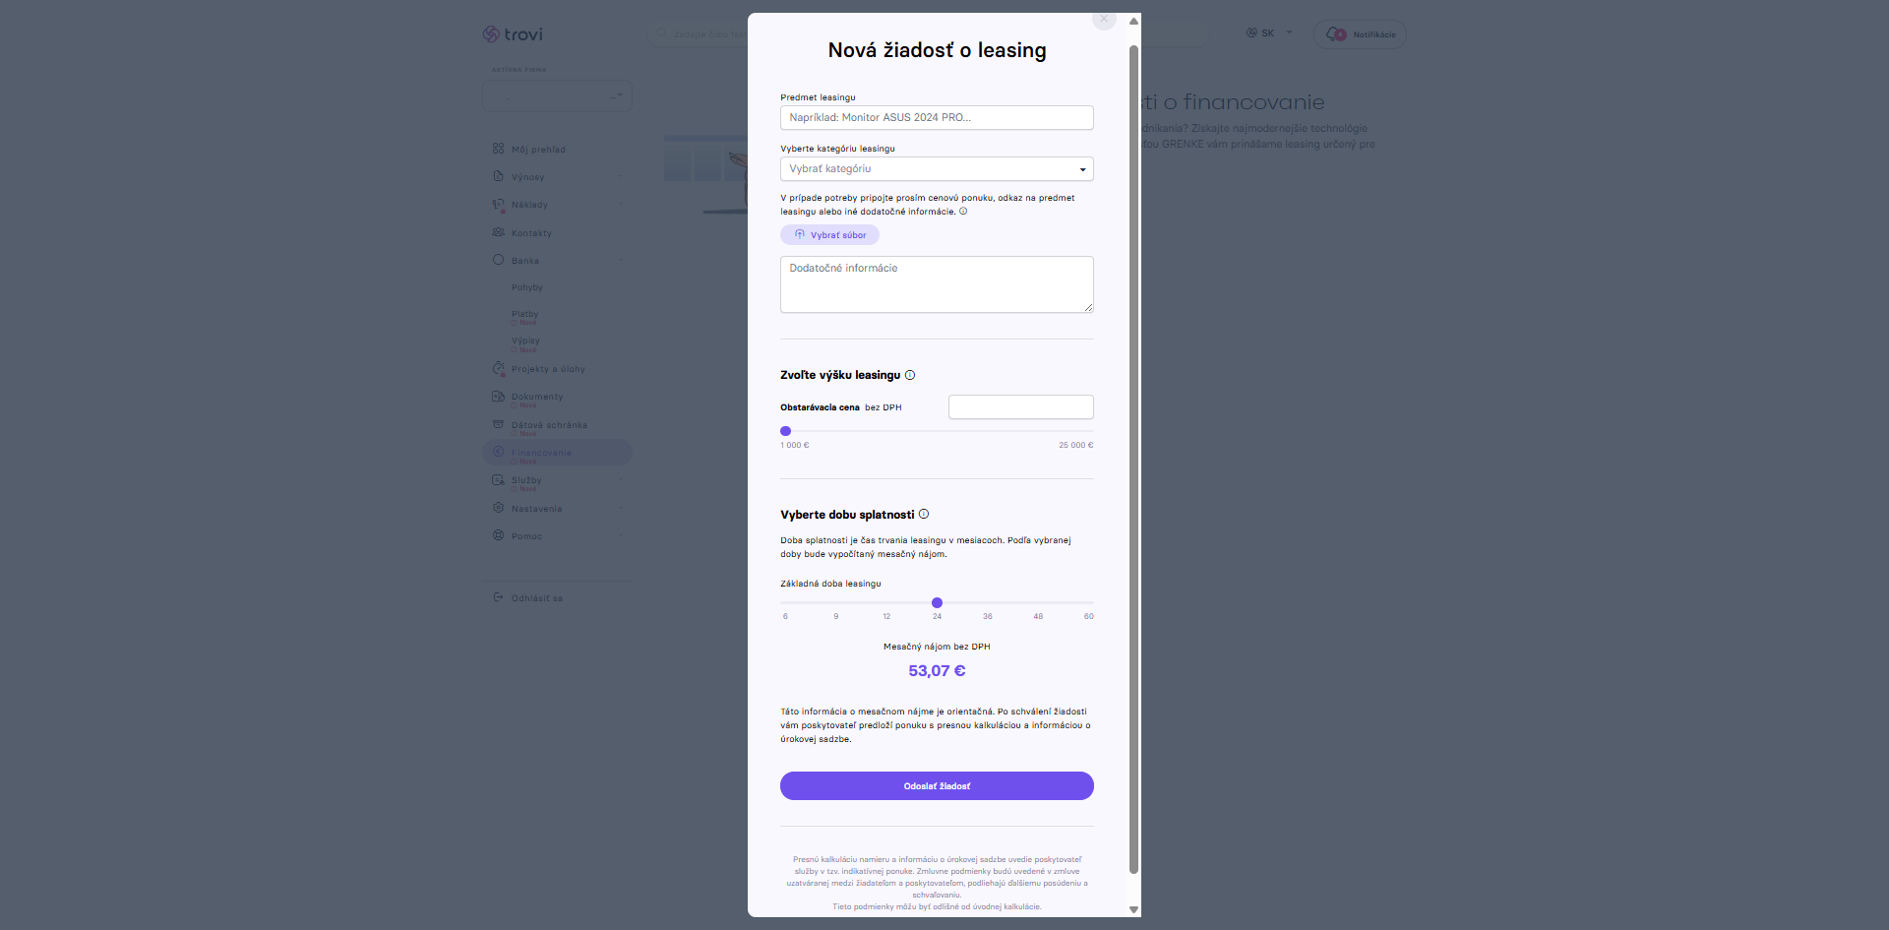The image size is (1889, 930).
Task: Click the Projekty a úlohy sidebar icon
Action: coord(498,368)
